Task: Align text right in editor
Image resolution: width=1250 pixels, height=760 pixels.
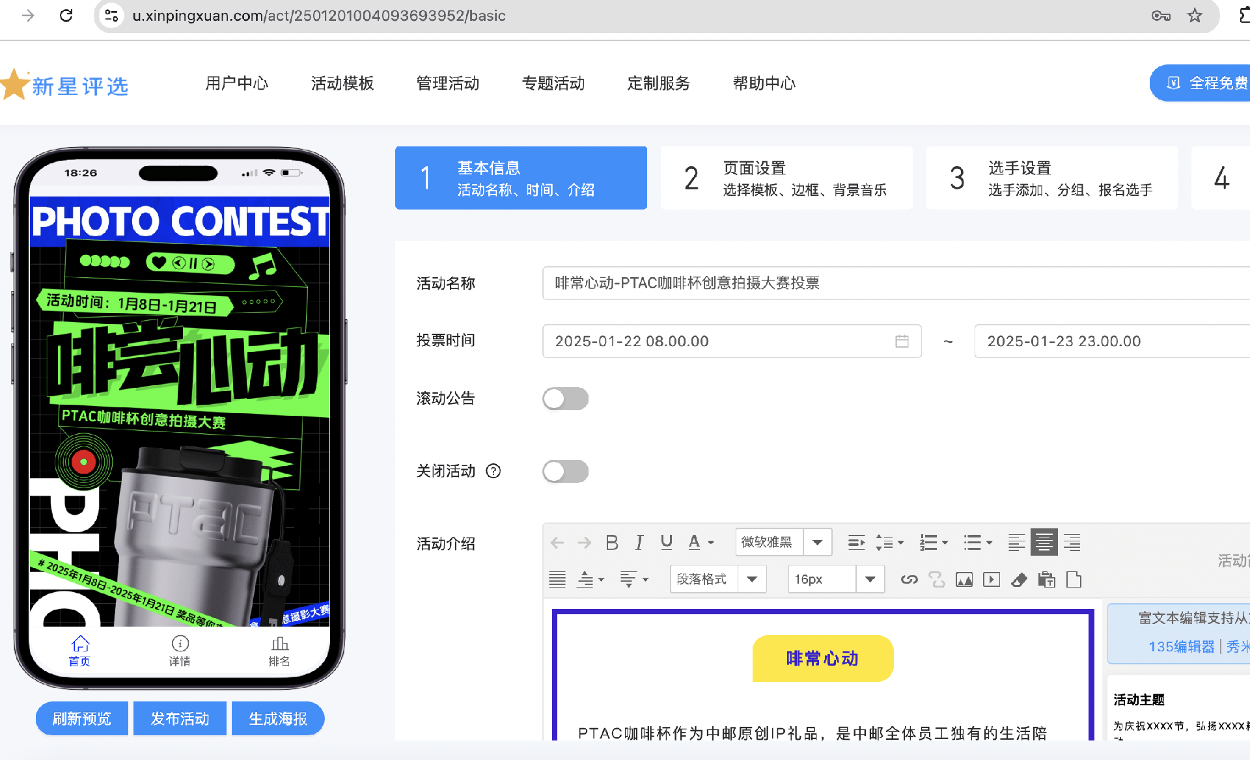Action: pyautogui.click(x=1072, y=543)
